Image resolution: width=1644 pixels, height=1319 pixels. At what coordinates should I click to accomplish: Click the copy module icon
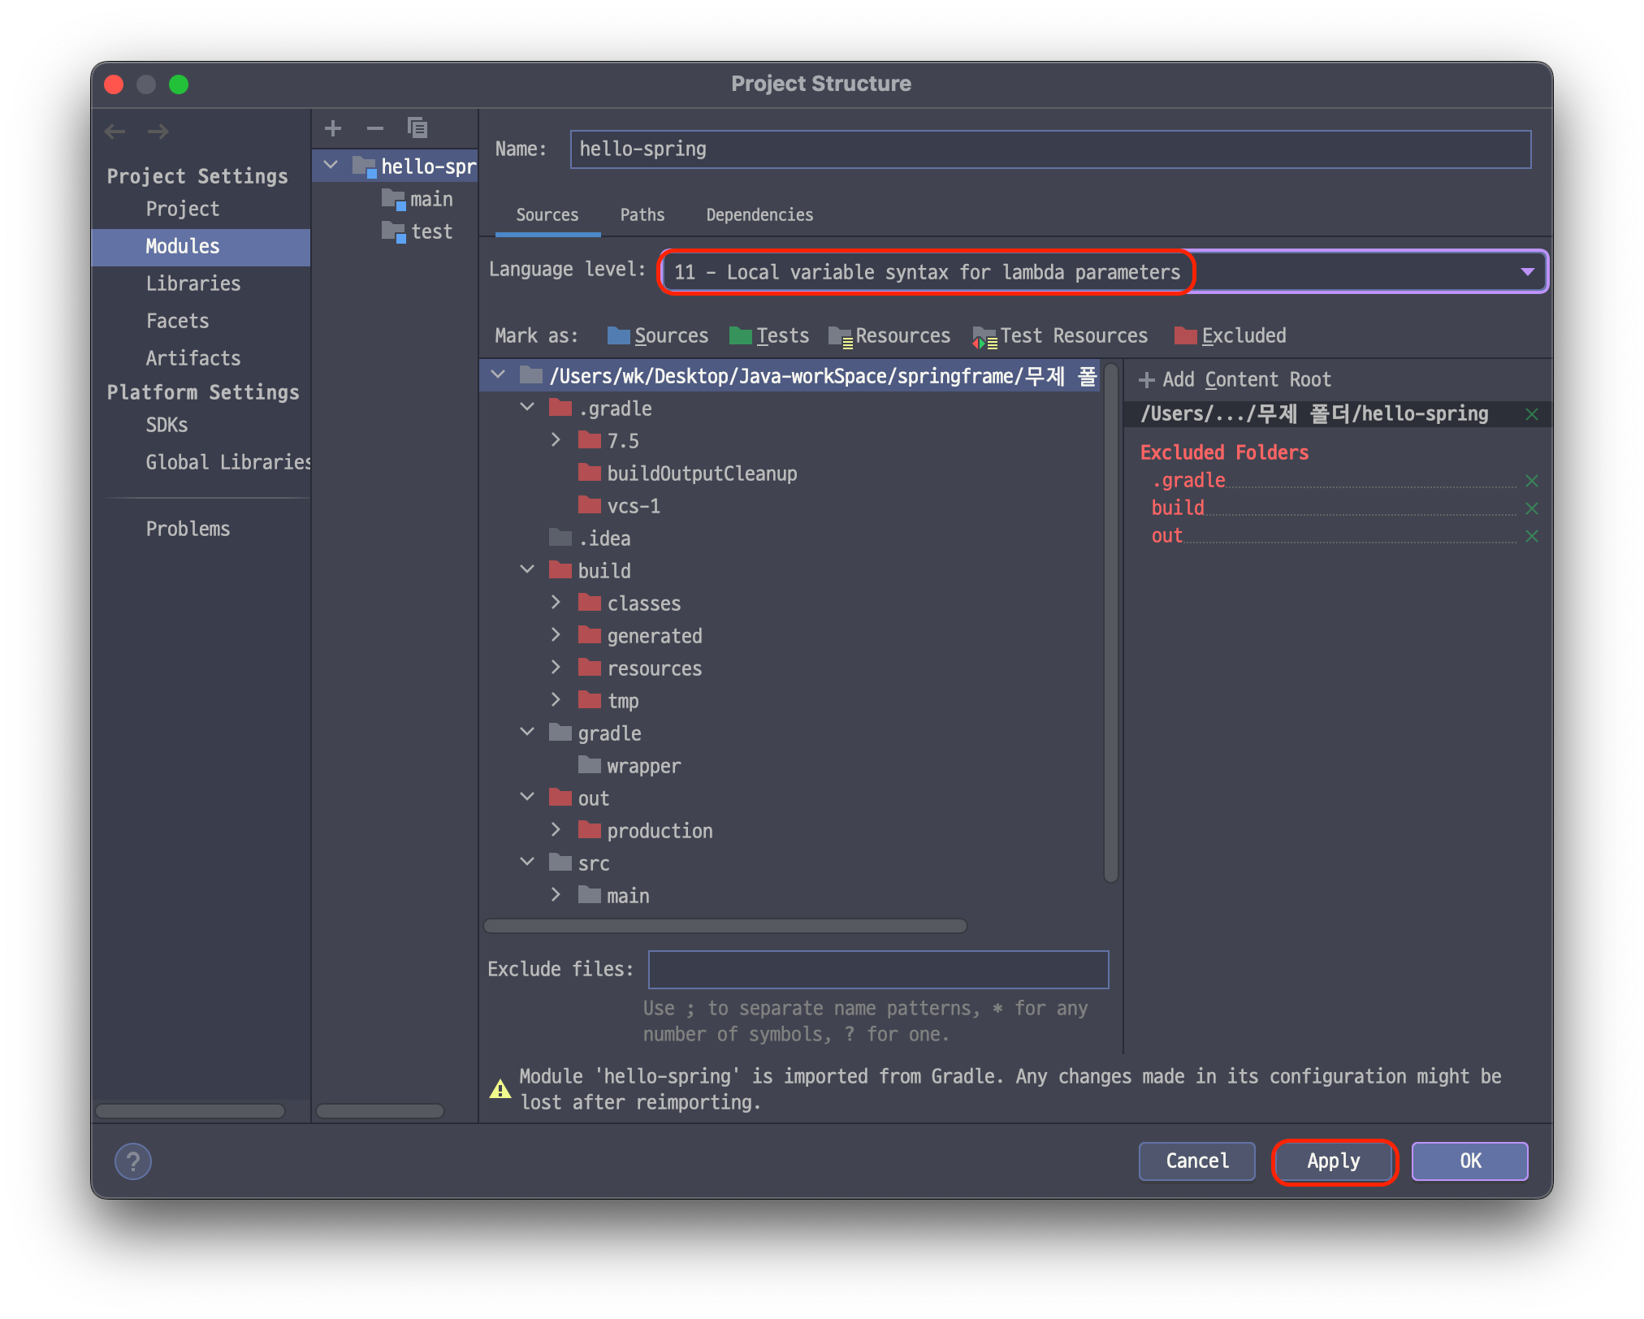(x=417, y=128)
